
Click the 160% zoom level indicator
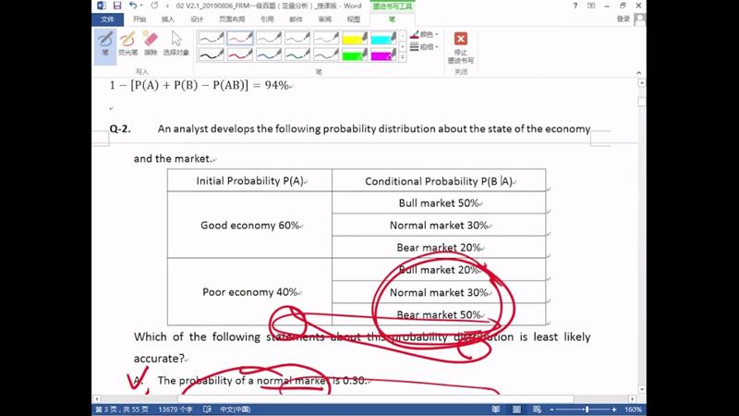633,409
